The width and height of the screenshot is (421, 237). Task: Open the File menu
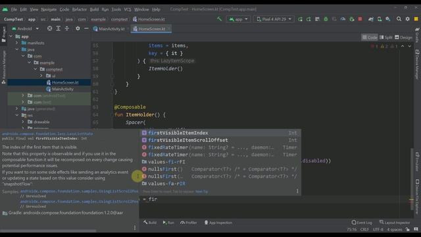point(14,9)
